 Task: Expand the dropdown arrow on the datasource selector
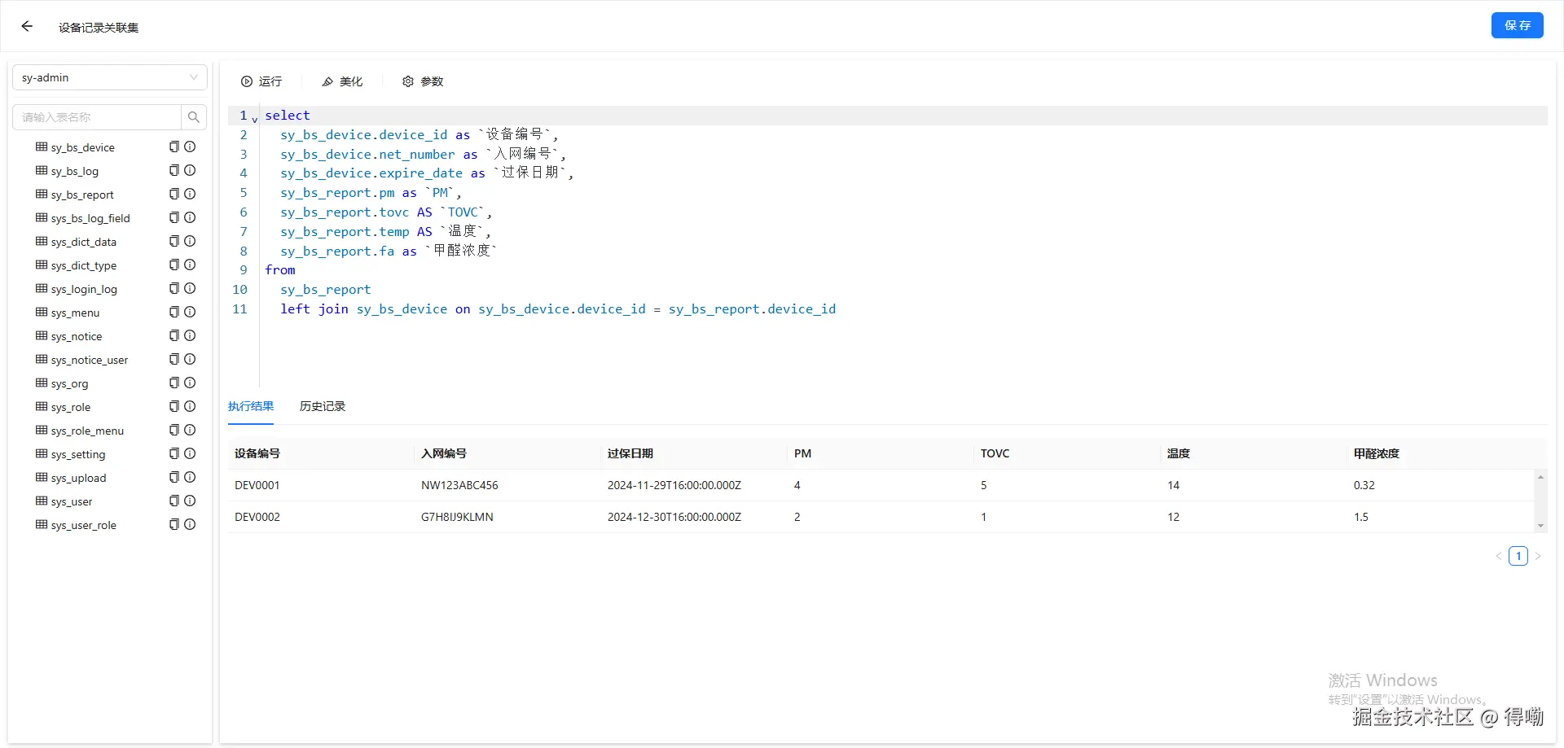click(x=193, y=77)
